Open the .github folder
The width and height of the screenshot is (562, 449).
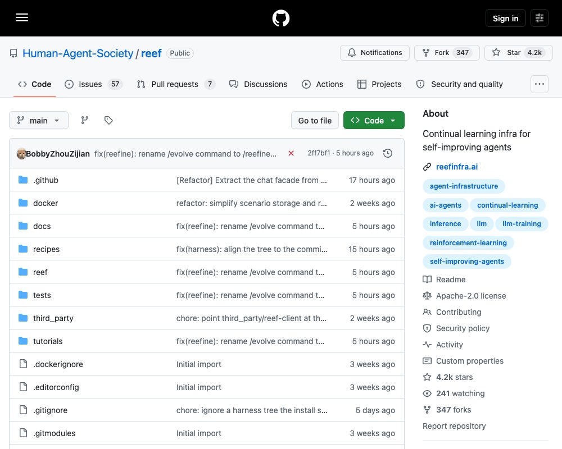click(x=46, y=180)
